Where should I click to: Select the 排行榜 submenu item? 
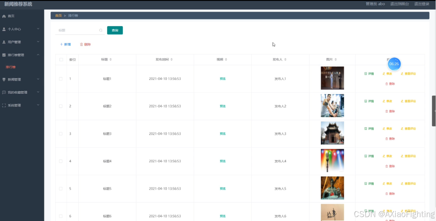[x=11, y=67]
